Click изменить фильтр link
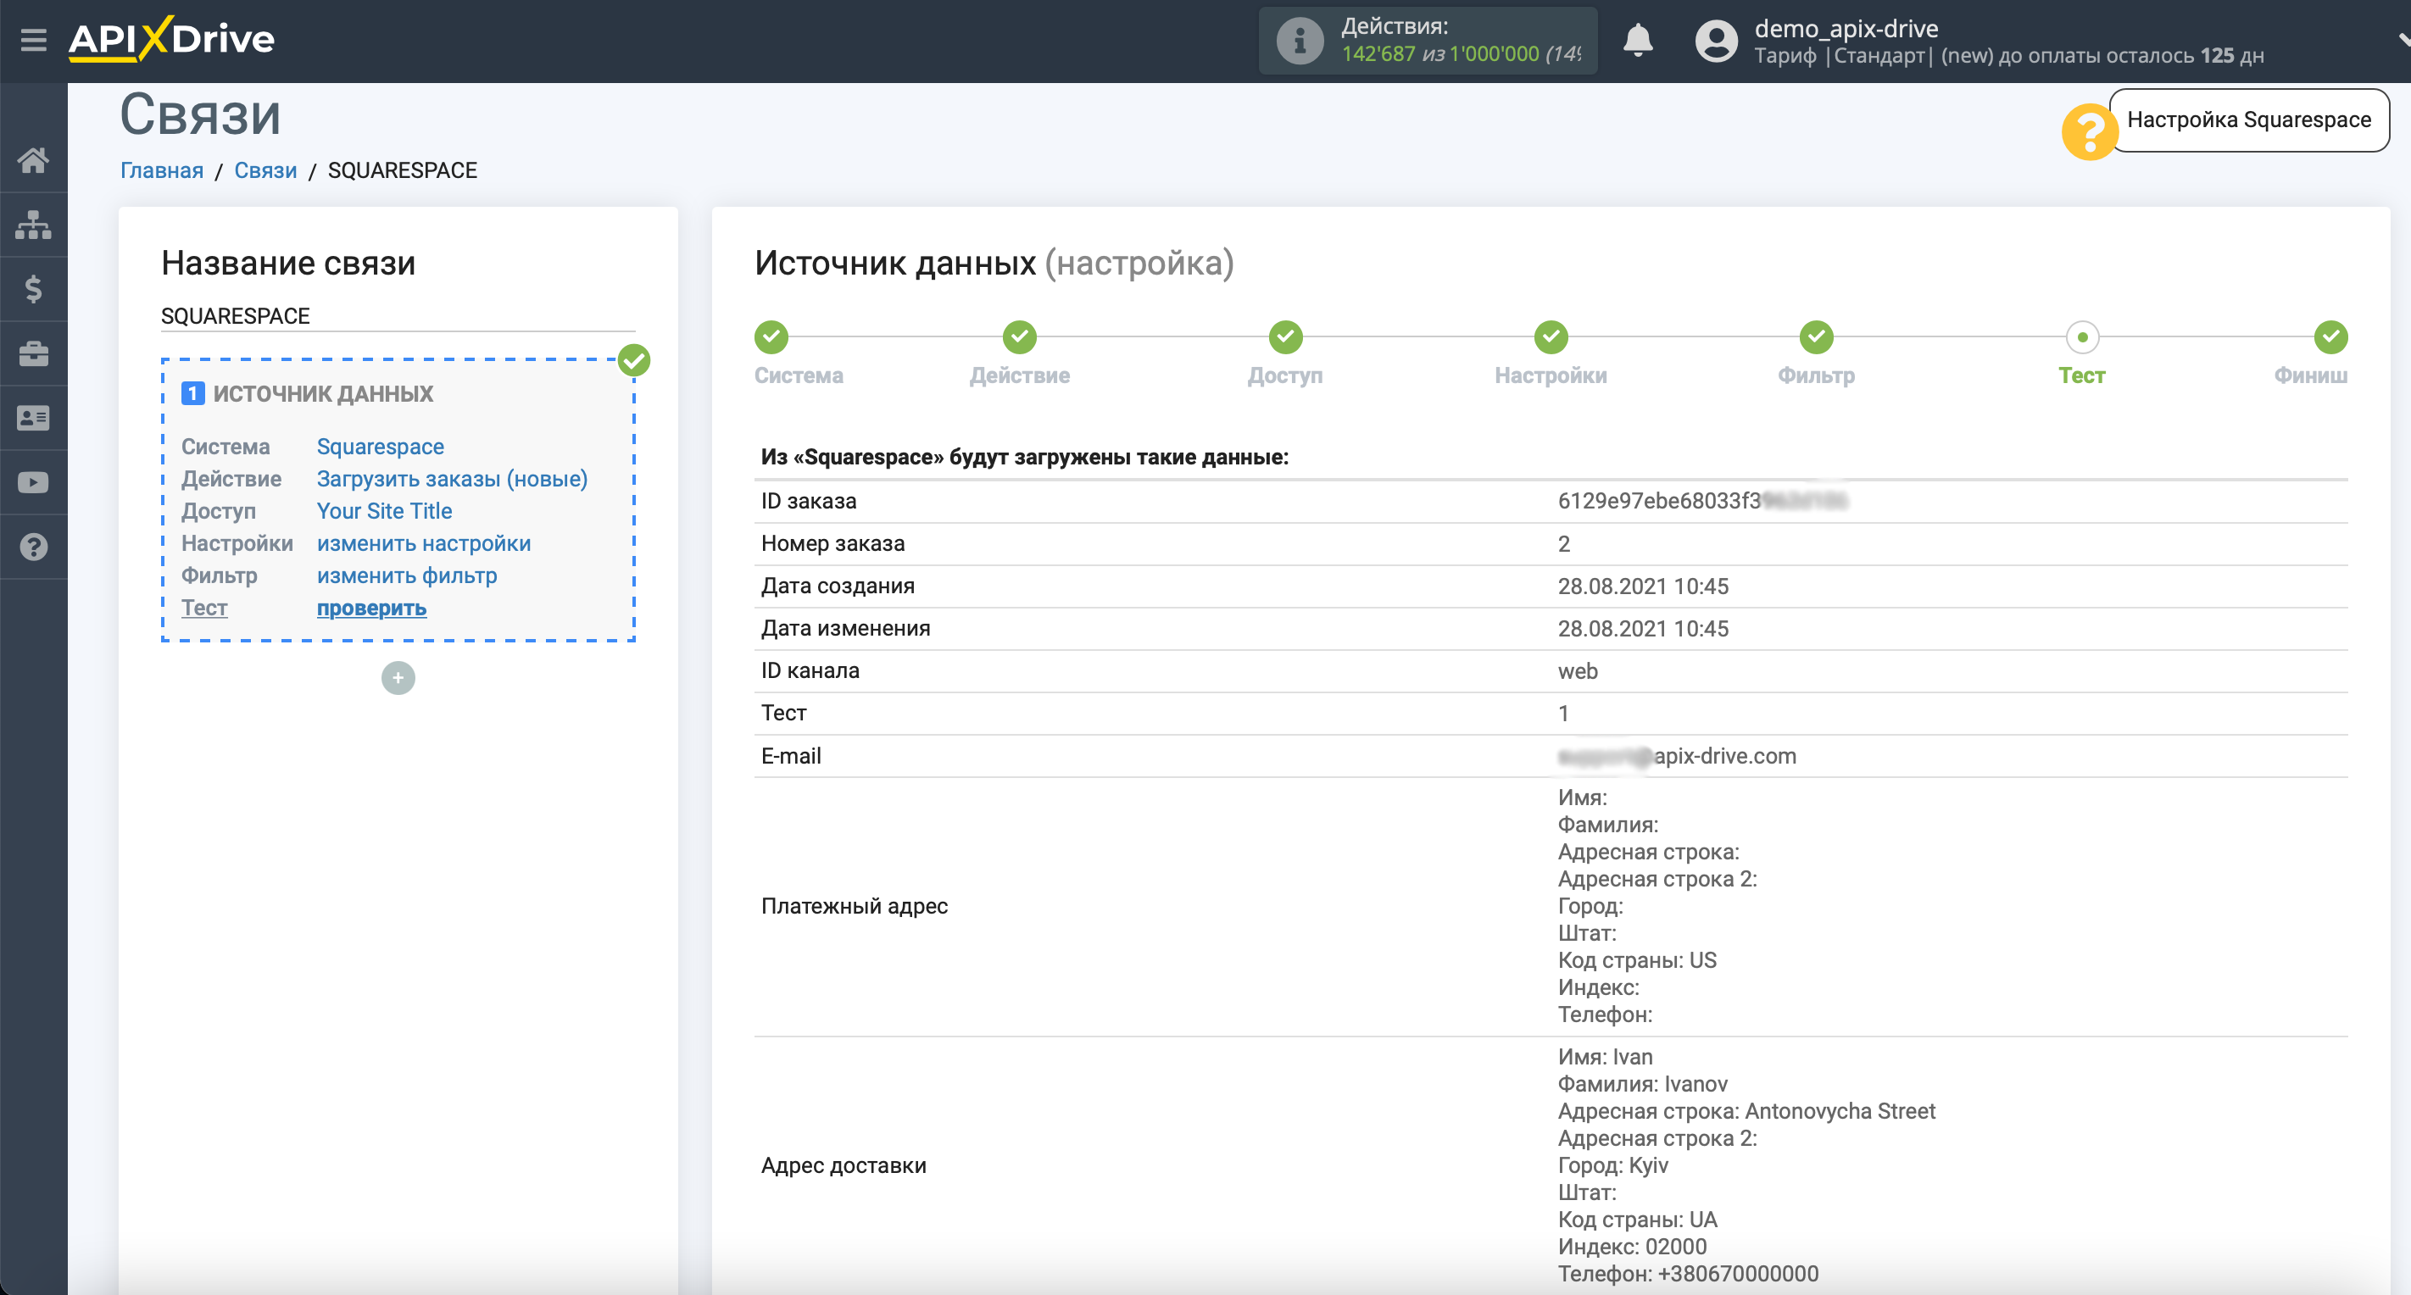This screenshot has width=2411, height=1295. 406,575
